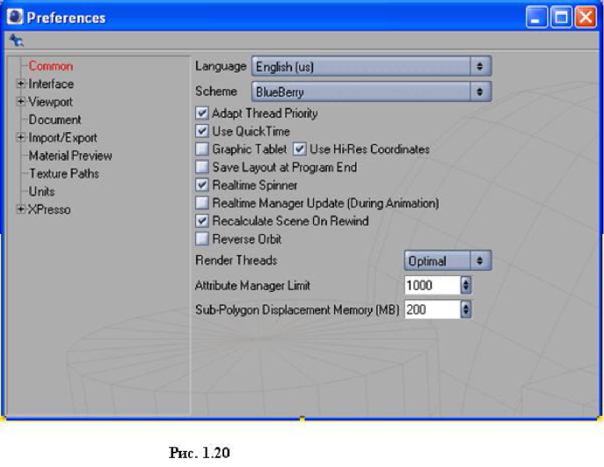Uncheck Use Hi-Res Coordinates
Viewport: 604px width, 467px height.
299,150
